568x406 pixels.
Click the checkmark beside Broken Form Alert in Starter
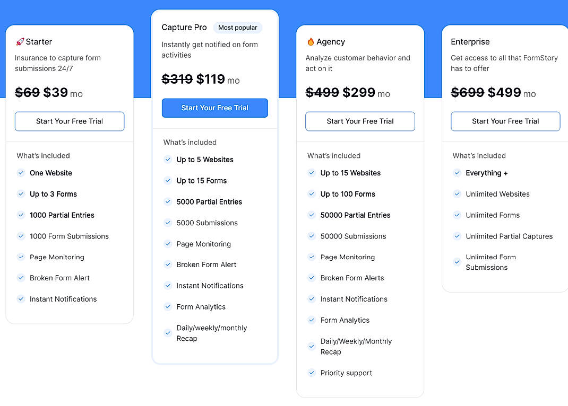coord(21,278)
